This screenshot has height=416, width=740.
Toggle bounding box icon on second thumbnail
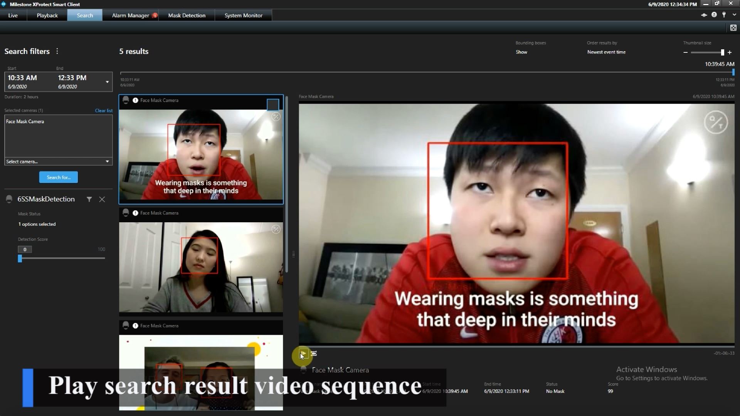[x=276, y=229]
